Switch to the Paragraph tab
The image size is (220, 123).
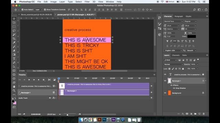coord(179,16)
